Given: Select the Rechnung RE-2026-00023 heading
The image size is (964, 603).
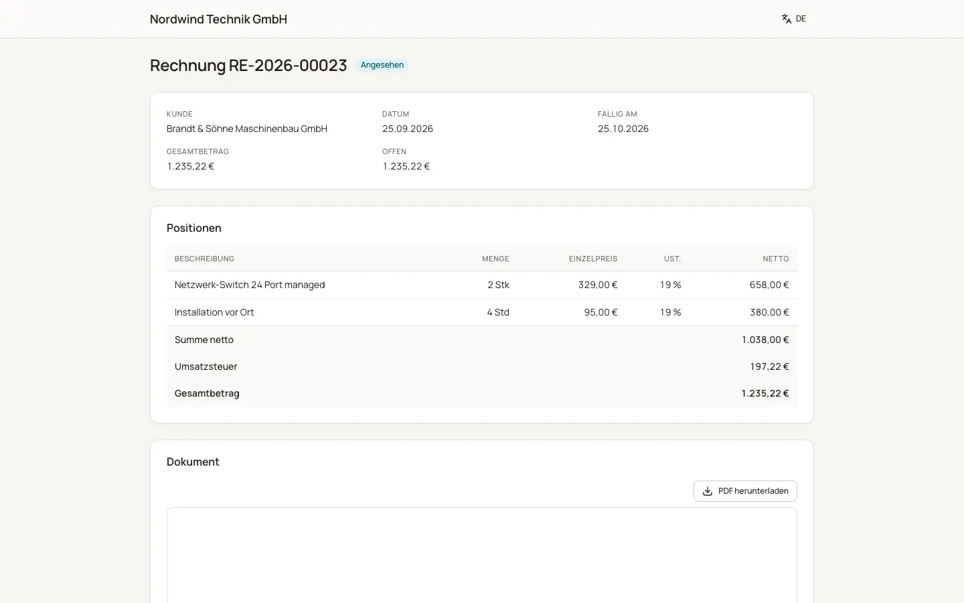Looking at the screenshot, I should click(248, 65).
